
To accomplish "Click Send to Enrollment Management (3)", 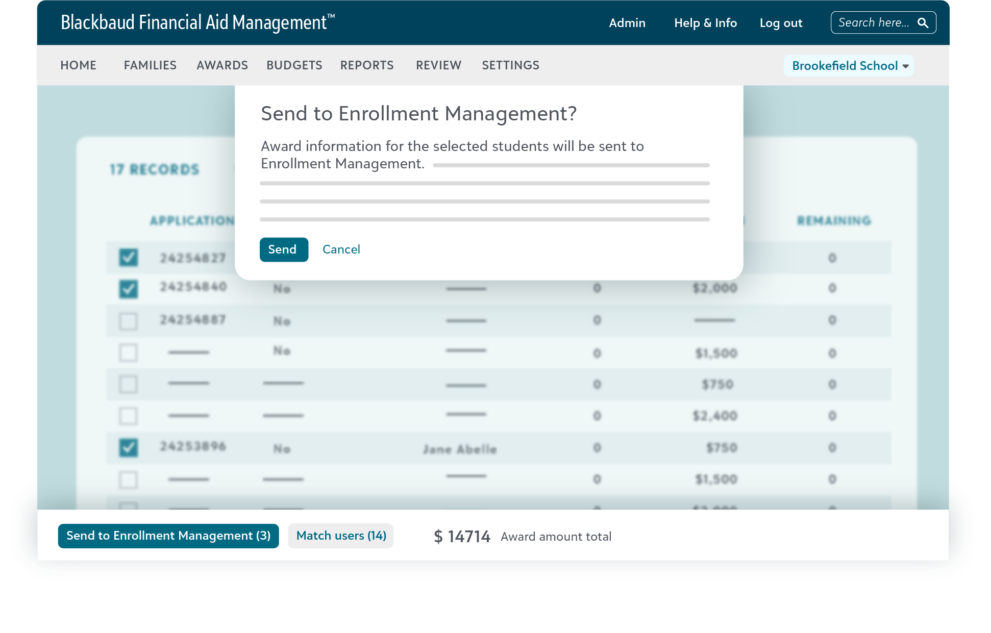I will tap(168, 536).
